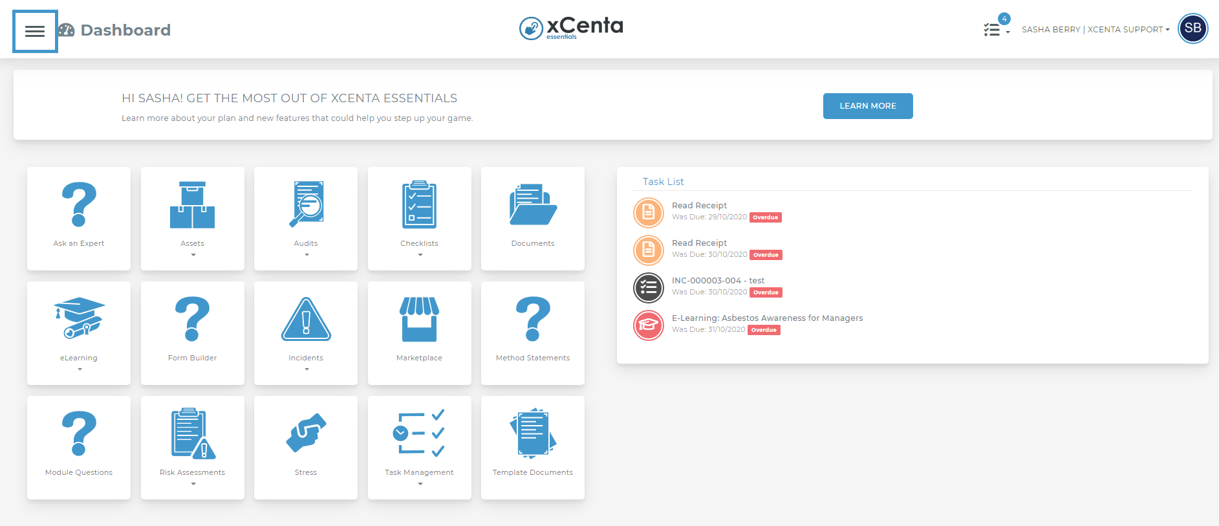Open the Risk Assessments clipboard icon

pyautogui.click(x=193, y=433)
